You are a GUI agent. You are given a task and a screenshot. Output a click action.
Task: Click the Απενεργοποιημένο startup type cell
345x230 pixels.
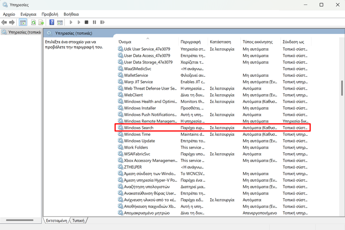259,213
